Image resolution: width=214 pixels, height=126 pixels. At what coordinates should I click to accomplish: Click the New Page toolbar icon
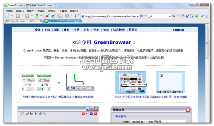pos(7,16)
